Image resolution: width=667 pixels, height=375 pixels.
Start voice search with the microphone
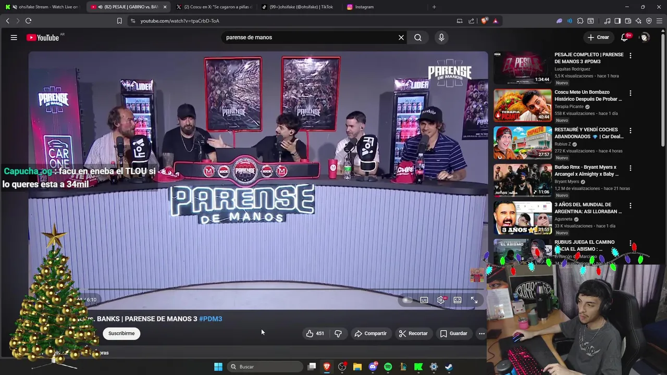point(441,37)
